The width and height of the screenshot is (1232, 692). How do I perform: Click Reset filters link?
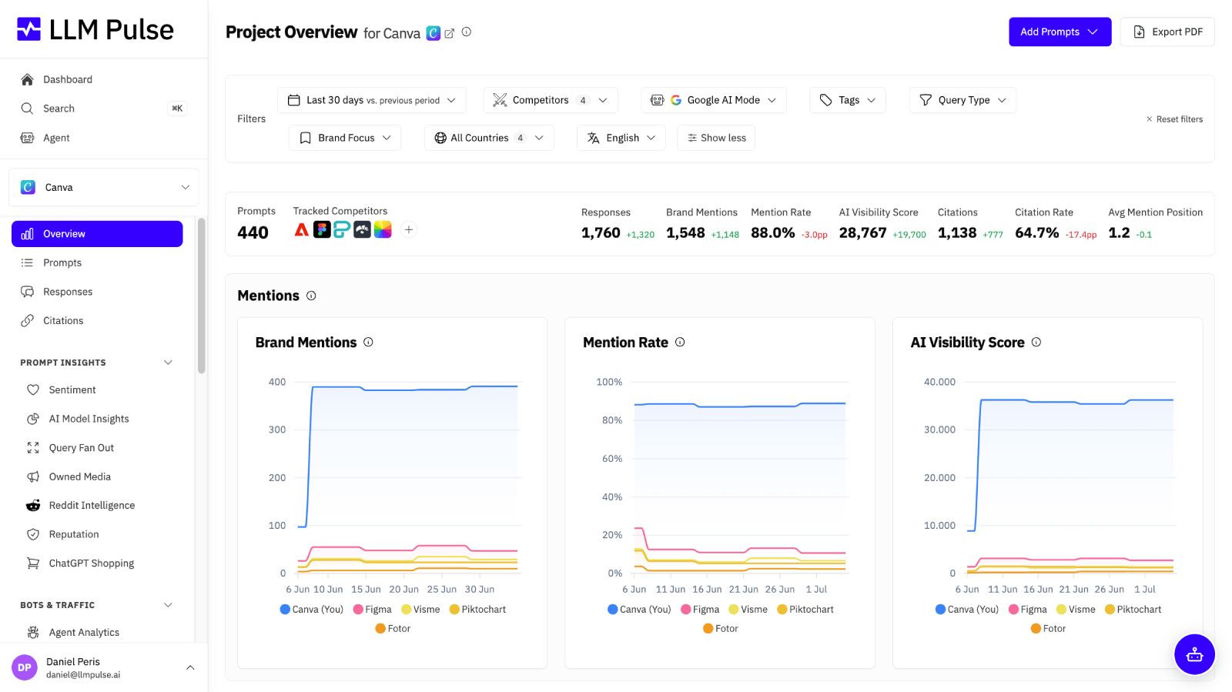tap(1174, 119)
